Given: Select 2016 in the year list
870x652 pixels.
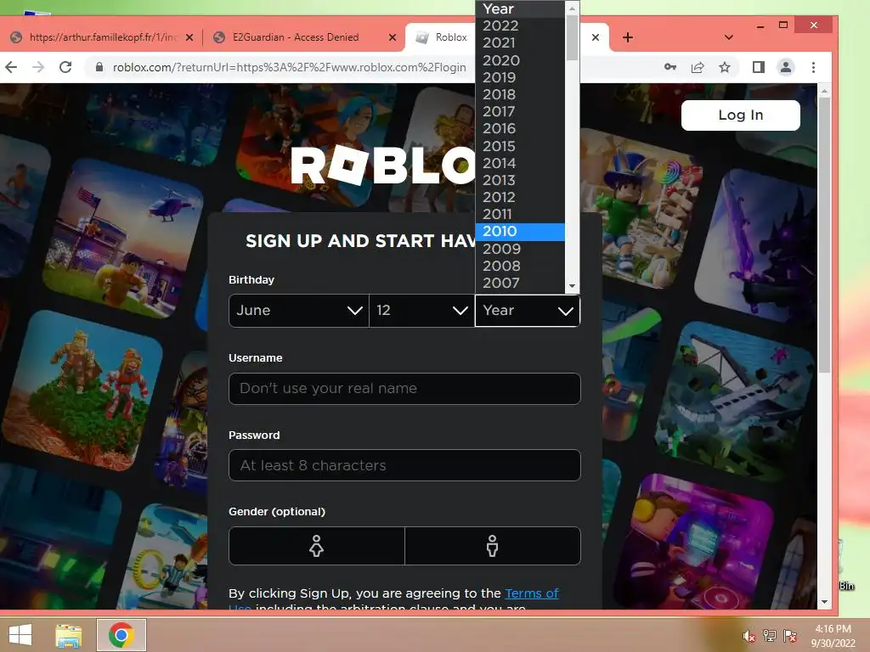Looking at the screenshot, I should tap(520, 129).
